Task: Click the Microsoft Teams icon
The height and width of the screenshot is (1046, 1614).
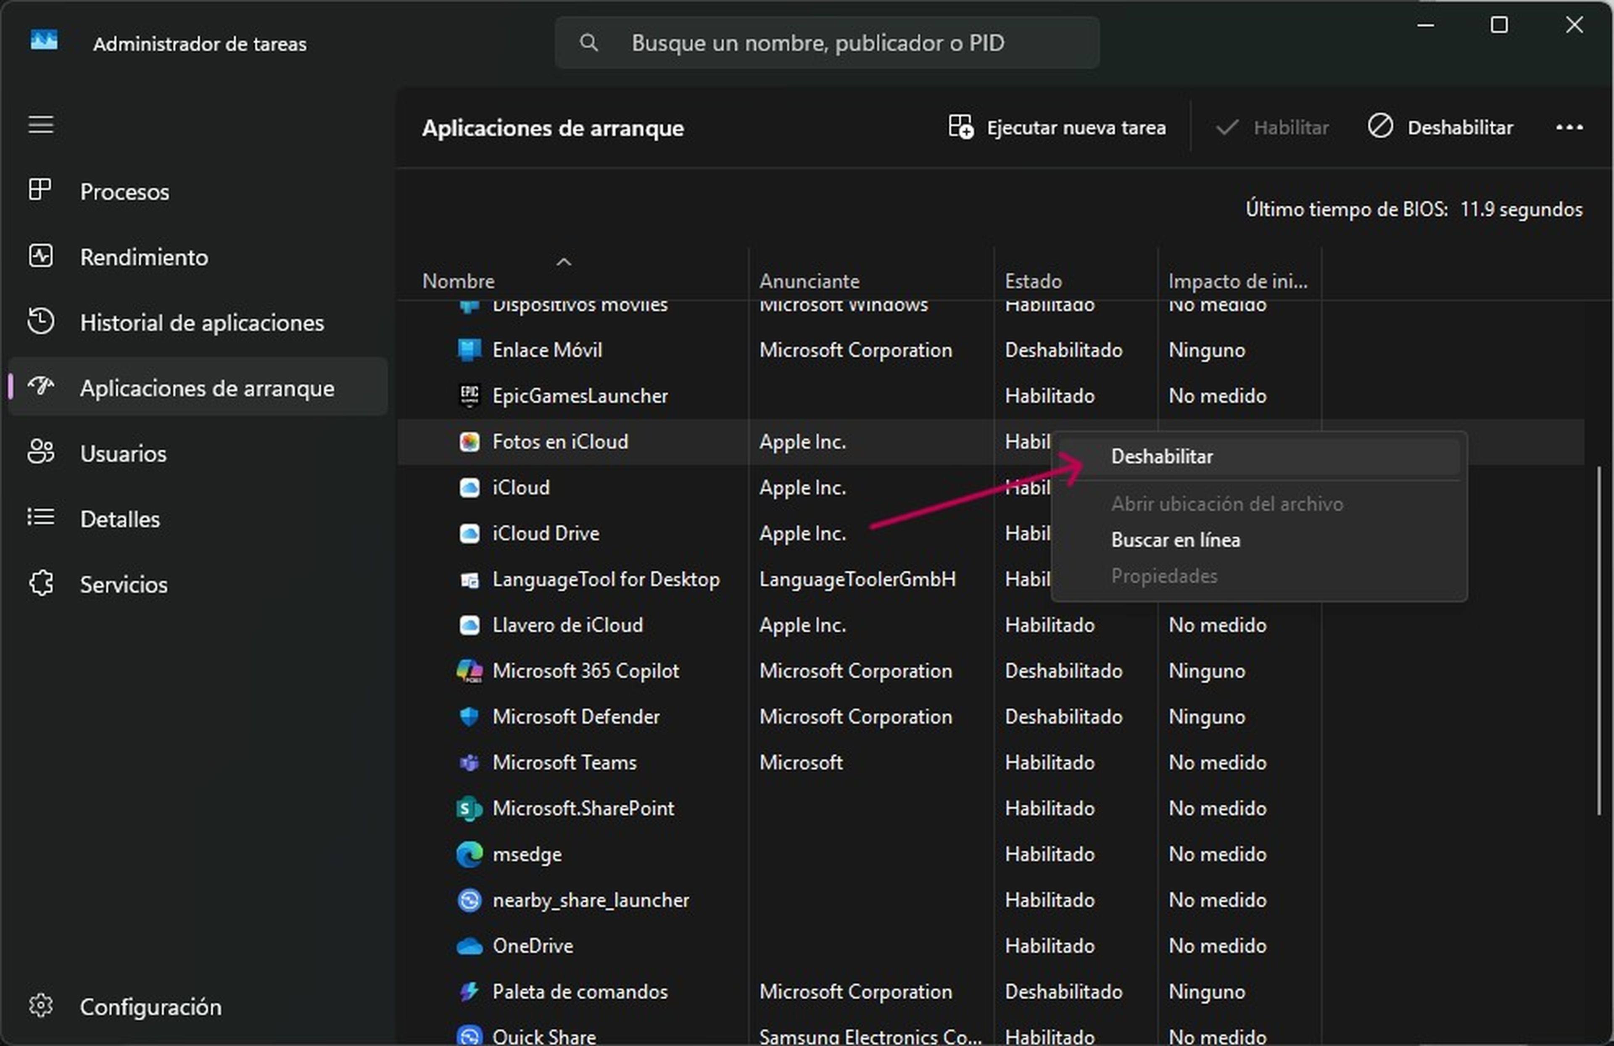Action: 469,763
